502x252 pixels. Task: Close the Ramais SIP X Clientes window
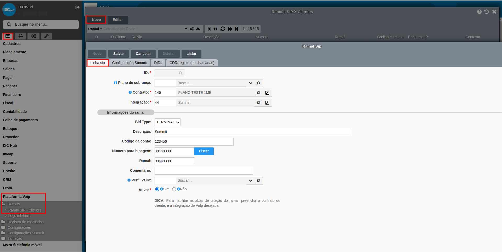pyautogui.click(x=494, y=12)
